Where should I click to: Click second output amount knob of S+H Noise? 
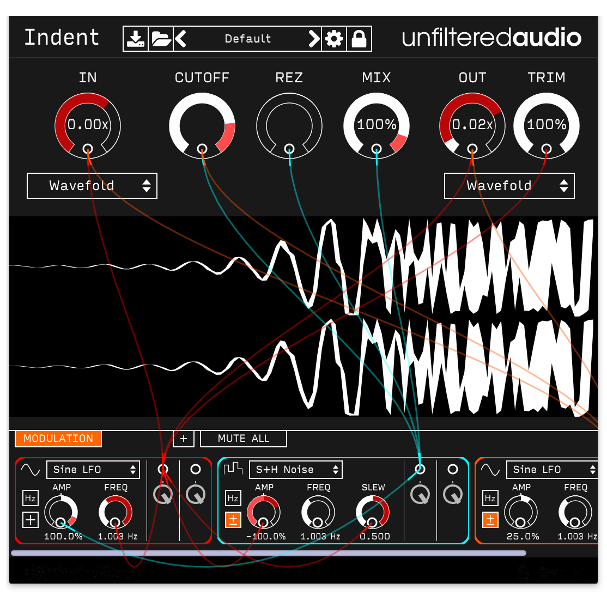click(x=453, y=494)
